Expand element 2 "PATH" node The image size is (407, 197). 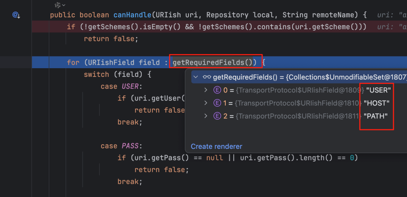coord(206,116)
